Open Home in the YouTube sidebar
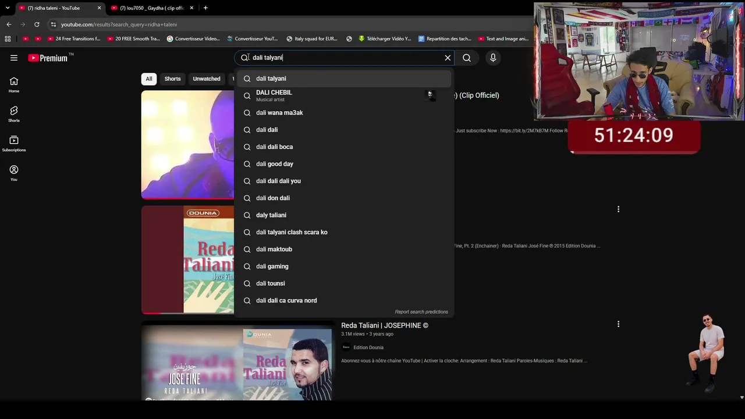The image size is (745, 419). 14,85
